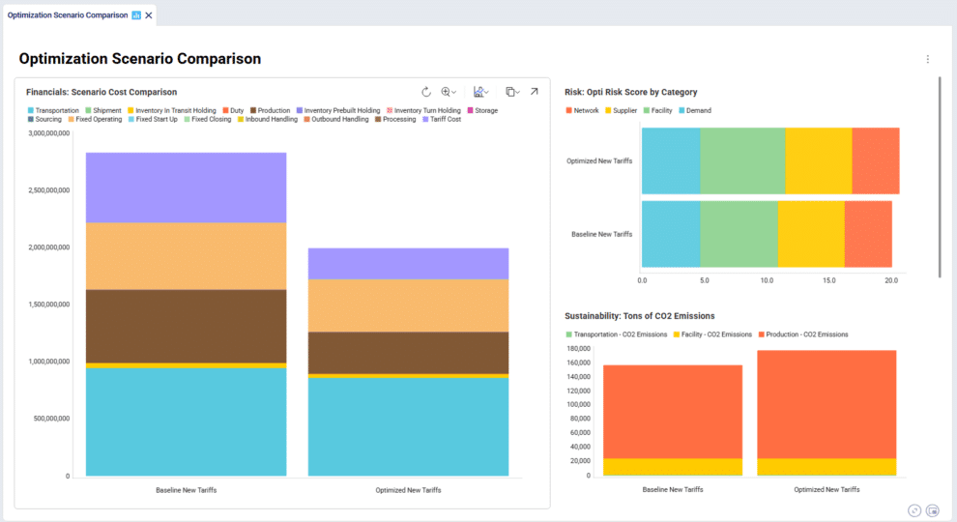Toggle the Sourcing legend item

tap(44, 119)
